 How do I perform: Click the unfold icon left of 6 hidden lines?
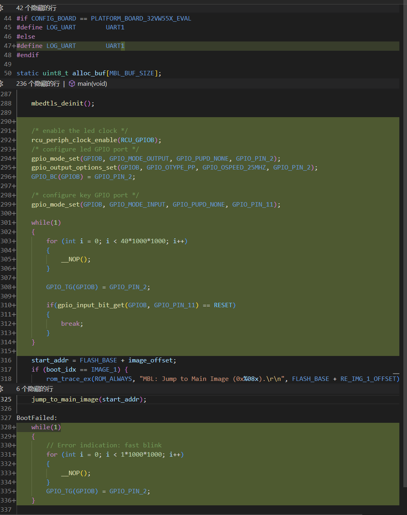coord(2,389)
